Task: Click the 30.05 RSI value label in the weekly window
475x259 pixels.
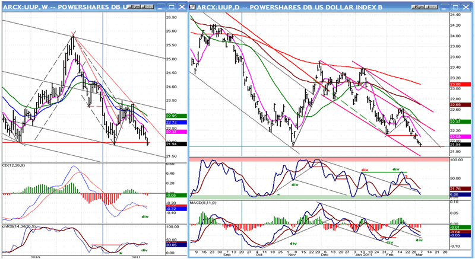Action: coord(176,245)
